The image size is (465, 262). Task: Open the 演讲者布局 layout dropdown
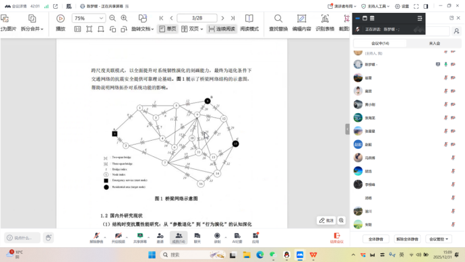(x=342, y=6)
